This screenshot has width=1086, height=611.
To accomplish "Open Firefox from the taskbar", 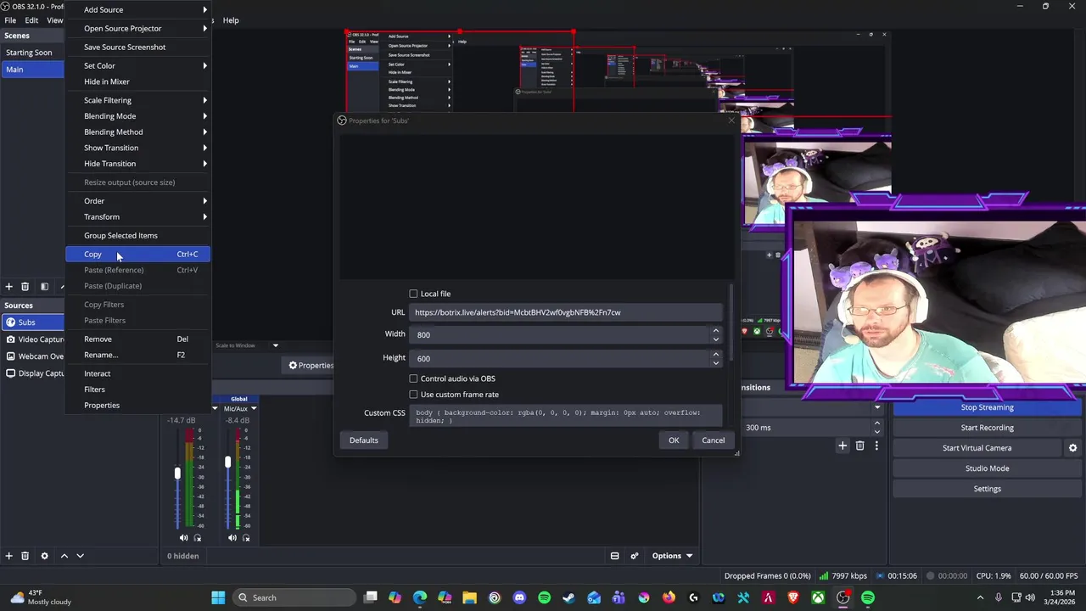I will [x=669, y=597].
